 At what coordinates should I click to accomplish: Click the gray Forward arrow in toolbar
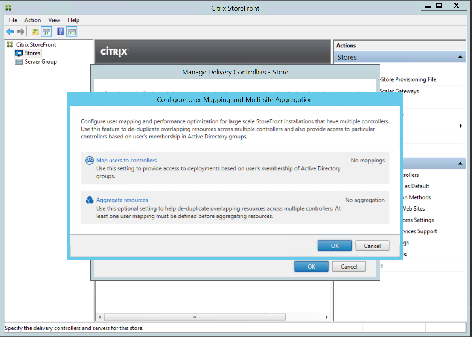click(x=21, y=32)
